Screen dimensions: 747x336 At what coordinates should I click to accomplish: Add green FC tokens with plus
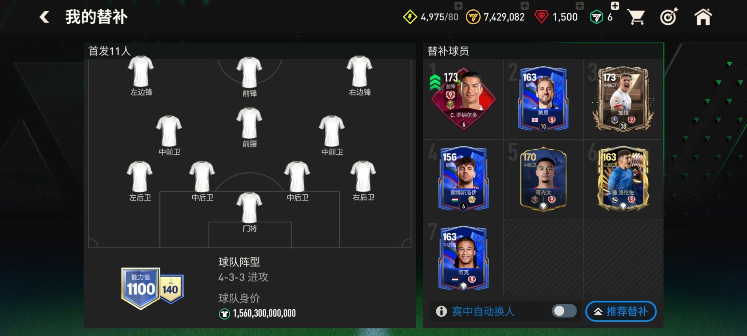pyautogui.click(x=615, y=5)
